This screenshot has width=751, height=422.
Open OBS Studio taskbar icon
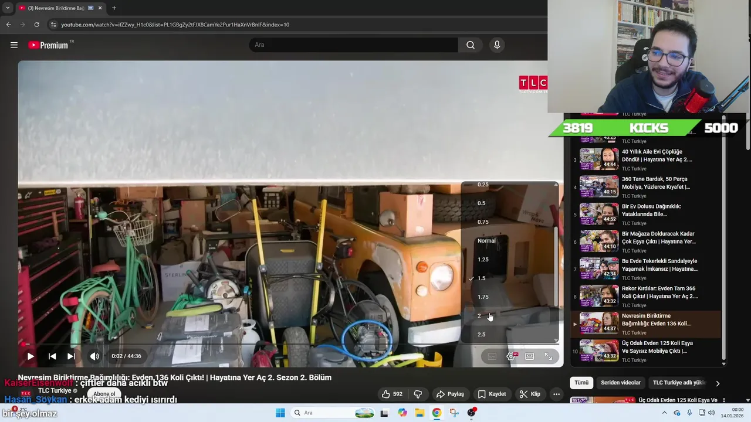471,413
